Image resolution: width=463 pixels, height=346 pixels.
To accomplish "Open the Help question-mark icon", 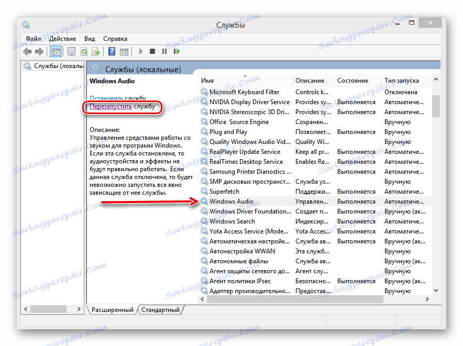I will pos(112,51).
